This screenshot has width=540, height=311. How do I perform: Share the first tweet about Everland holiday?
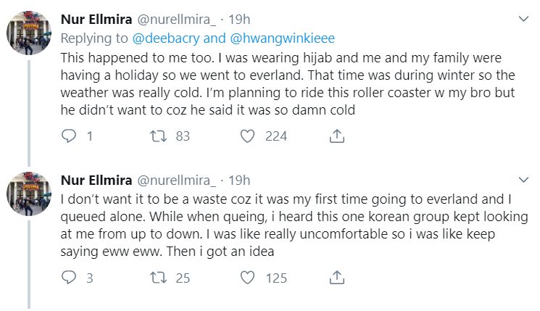(336, 136)
